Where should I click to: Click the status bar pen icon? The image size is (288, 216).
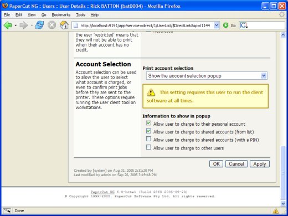pos(7,210)
